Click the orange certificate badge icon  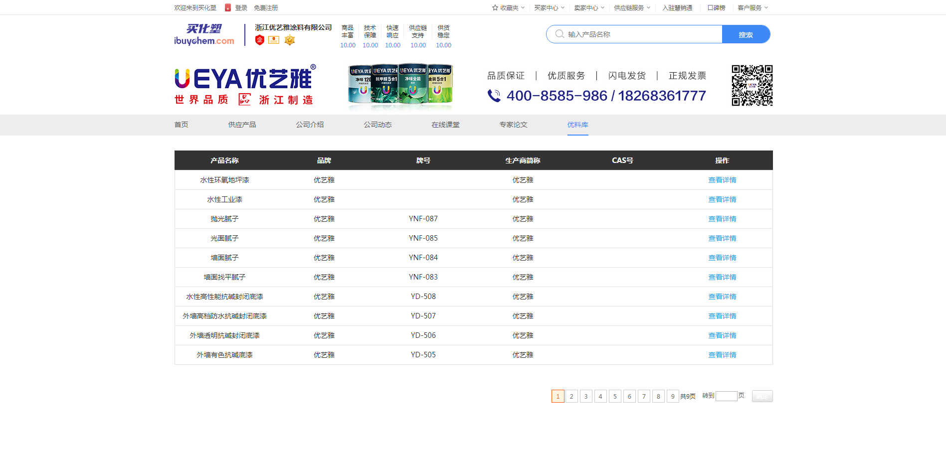274,40
